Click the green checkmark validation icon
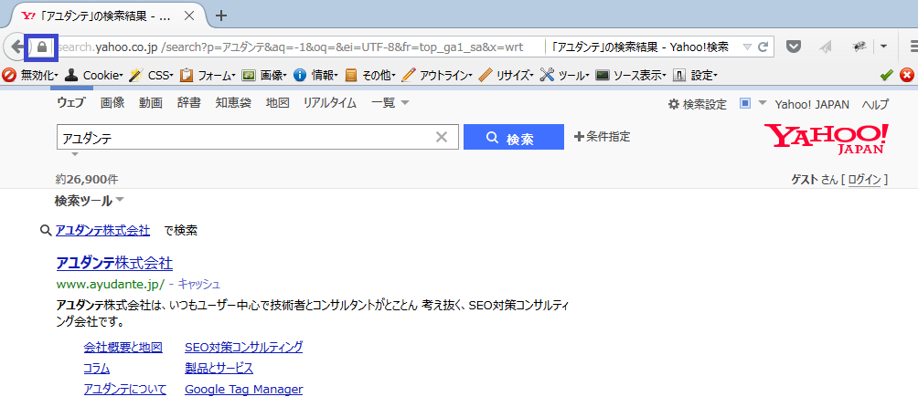The height and width of the screenshot is (407, 918). click(886, 76)
